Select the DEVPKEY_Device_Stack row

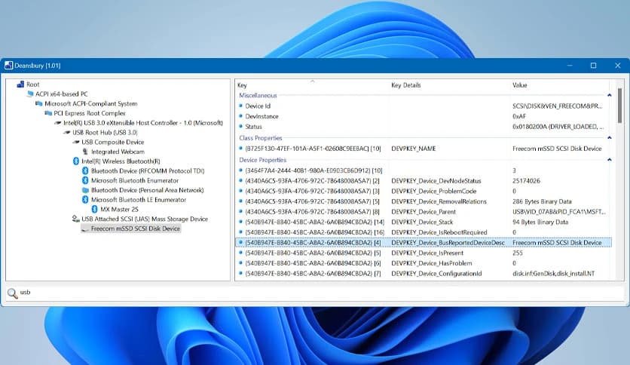click(423, 222)
